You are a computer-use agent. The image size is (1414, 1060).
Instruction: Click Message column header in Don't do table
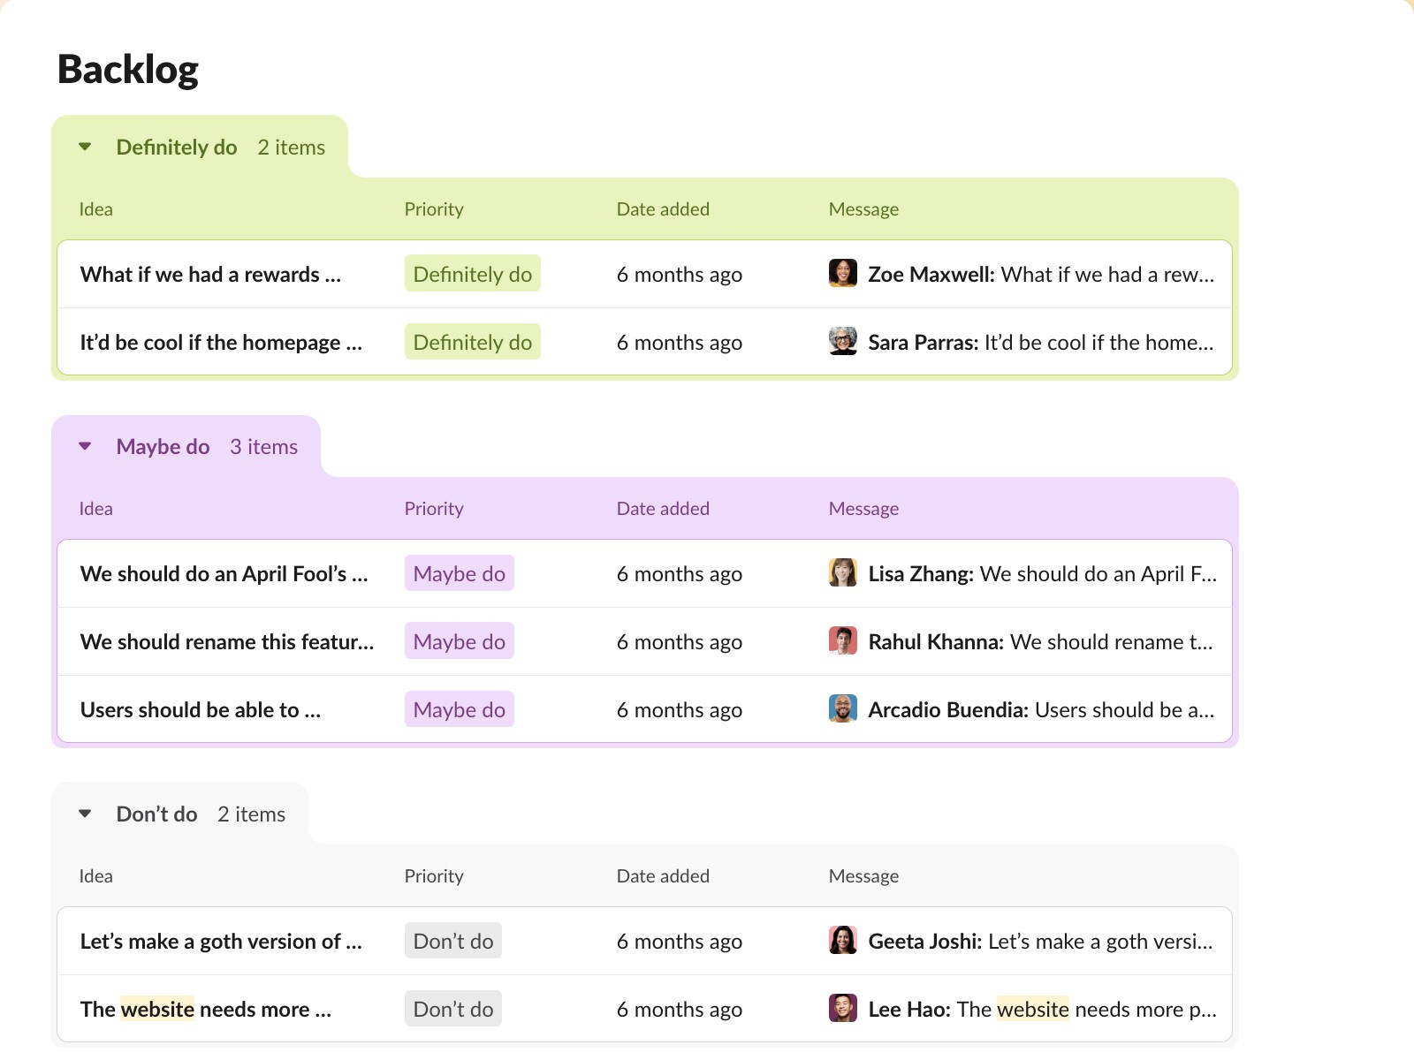click(863, 876)
